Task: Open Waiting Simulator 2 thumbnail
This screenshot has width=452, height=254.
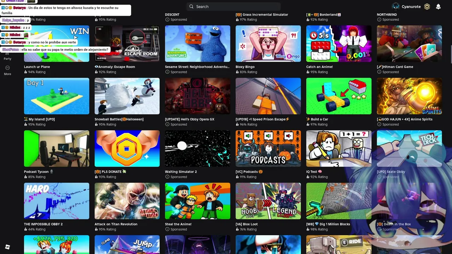Action: (x=197, y=149)
